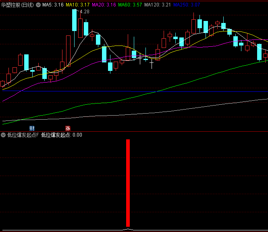Select the MA10: 3.17 label
The width and height of the screenshot is (268, 232).
(78, 5)
